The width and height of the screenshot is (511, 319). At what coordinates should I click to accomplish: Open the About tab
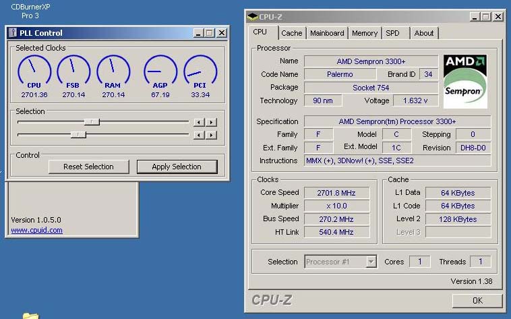click(x=423, y=33)
